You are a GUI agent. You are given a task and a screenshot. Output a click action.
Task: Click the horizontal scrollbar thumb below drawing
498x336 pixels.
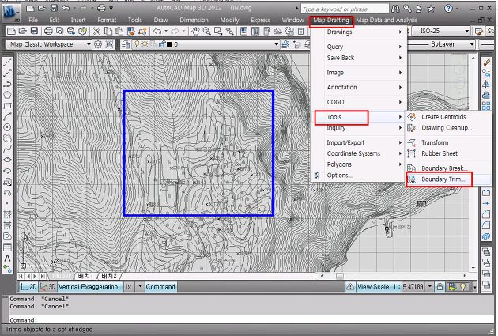pyautogui.click(x=340, y=276)
